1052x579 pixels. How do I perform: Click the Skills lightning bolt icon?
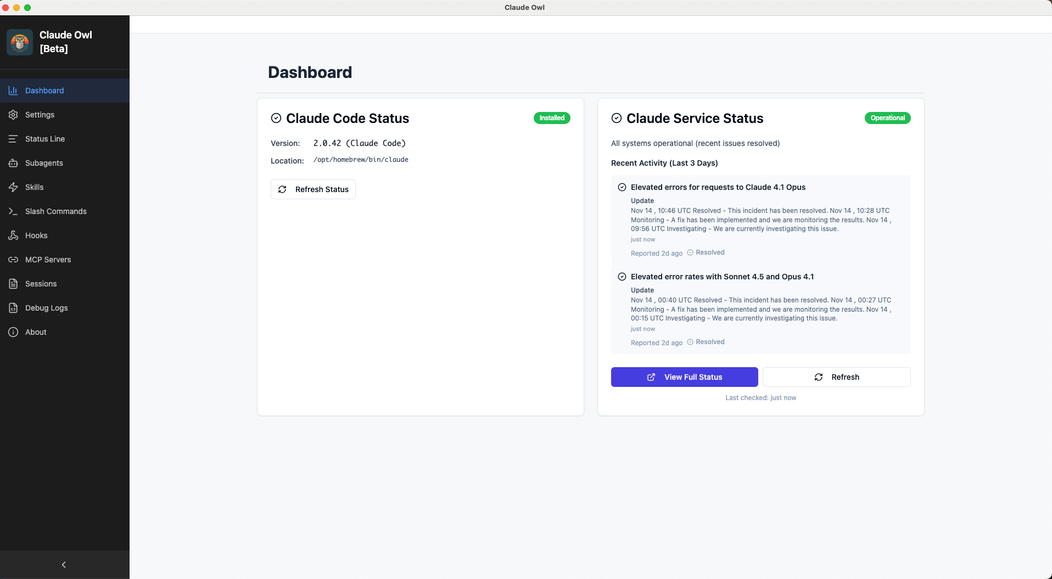coord(13,187)
